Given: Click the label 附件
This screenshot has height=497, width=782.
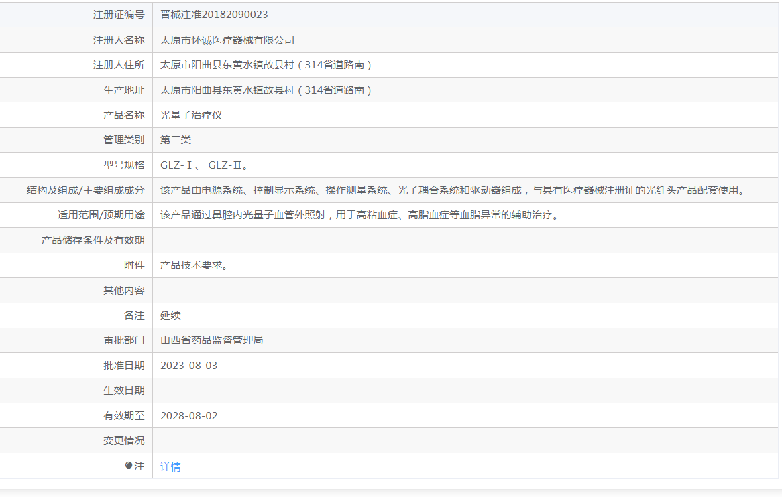Looking at the screenshot, I should click(x=134, y=265).
